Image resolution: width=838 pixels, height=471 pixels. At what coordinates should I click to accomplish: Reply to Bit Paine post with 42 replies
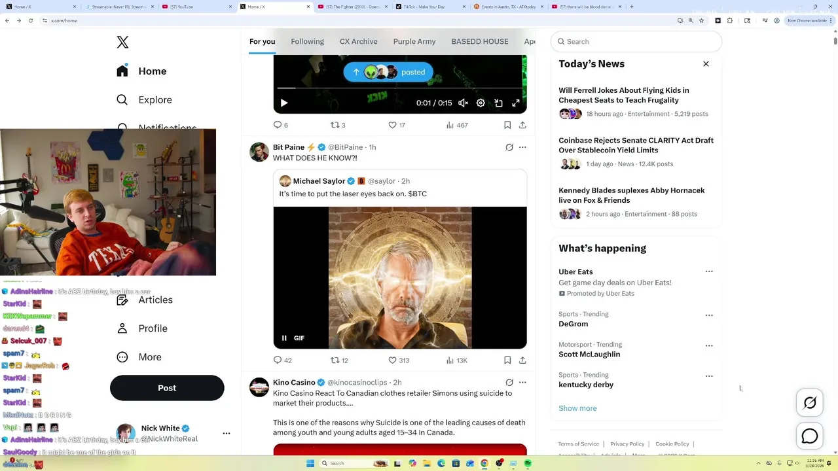point(282,360)
